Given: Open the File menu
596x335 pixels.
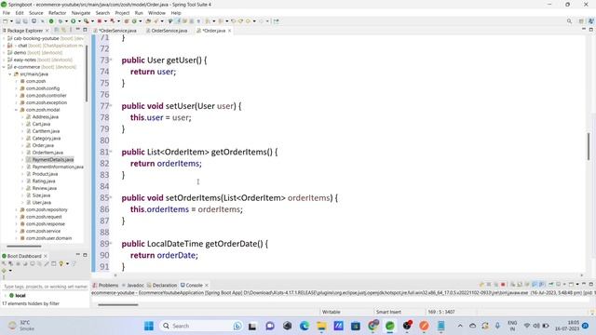Looking at the screenshot, I should coord(7,12).
